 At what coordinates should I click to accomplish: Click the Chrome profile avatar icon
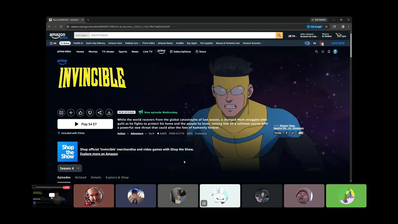343,27
